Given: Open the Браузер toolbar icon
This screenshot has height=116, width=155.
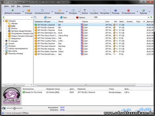Looking at the screenshot, I should [144, 10].
